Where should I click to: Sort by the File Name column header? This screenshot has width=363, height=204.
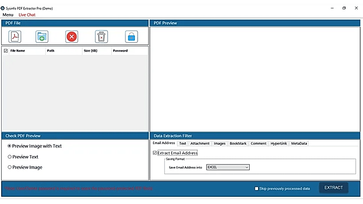point(27,50)
